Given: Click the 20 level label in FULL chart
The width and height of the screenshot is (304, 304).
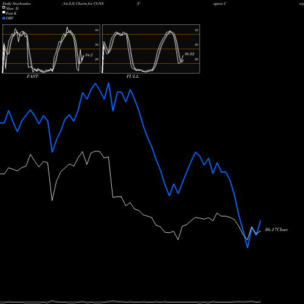Looking at the screenshot, I should click(x=196, y=59).
